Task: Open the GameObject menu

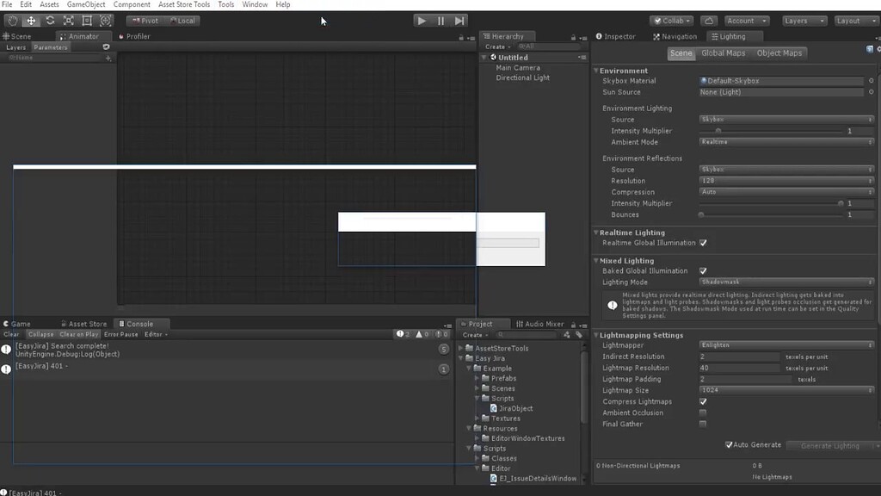Action: pos(86,5)
